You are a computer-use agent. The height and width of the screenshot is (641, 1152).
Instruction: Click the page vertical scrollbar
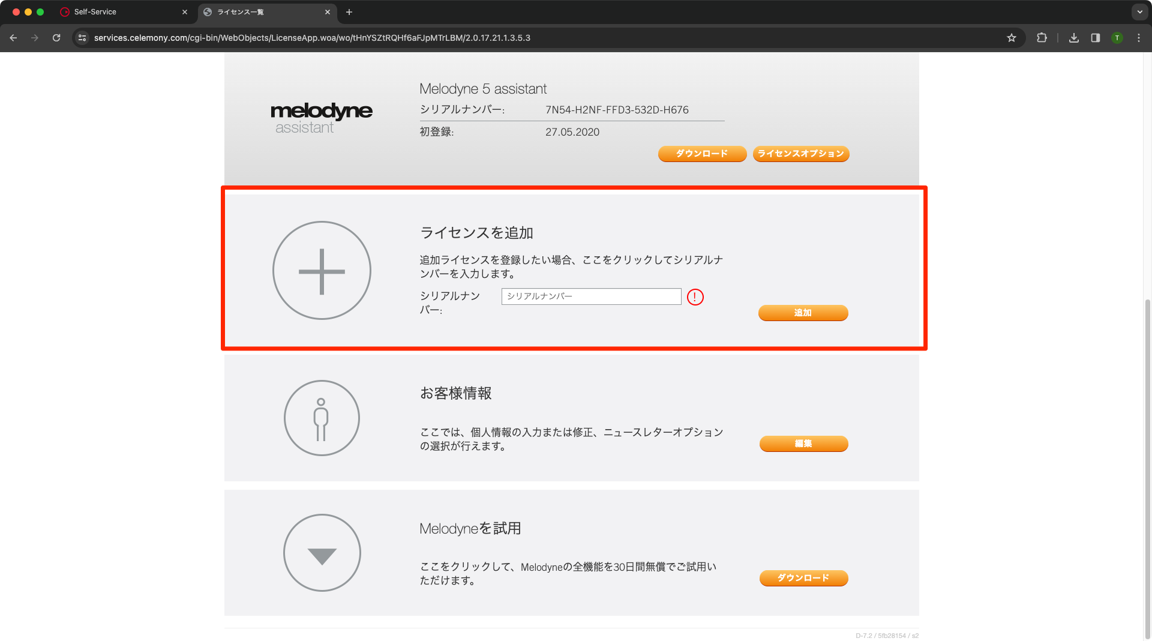point(1147,468)
